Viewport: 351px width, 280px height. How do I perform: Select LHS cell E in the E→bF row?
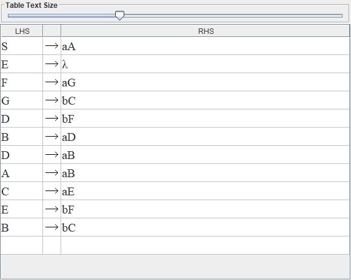[x=22, y=209]
